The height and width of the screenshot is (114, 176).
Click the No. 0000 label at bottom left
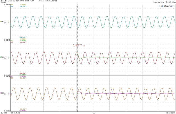pyautogui.click(x=4, y=113)
